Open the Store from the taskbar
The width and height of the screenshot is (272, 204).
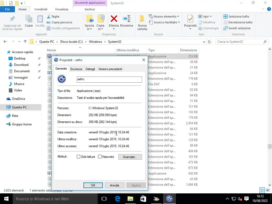coord(143,199)
